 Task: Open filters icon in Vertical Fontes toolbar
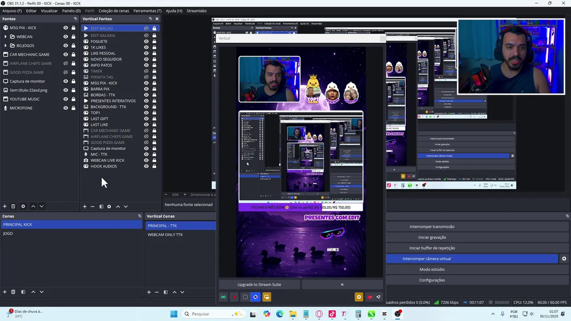tap(101, 206)
